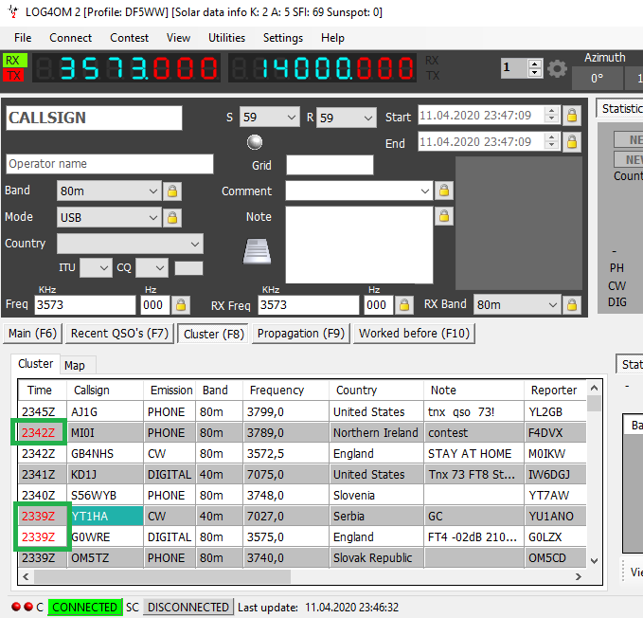Screen dimensions: 643x618
Task: Open the Utilities menu
Action: pyautogui.click(x=226, y=38)
